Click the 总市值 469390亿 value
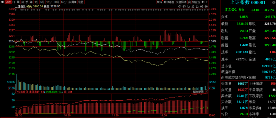The height and width of the screenshot is (118, 276). 269,66
